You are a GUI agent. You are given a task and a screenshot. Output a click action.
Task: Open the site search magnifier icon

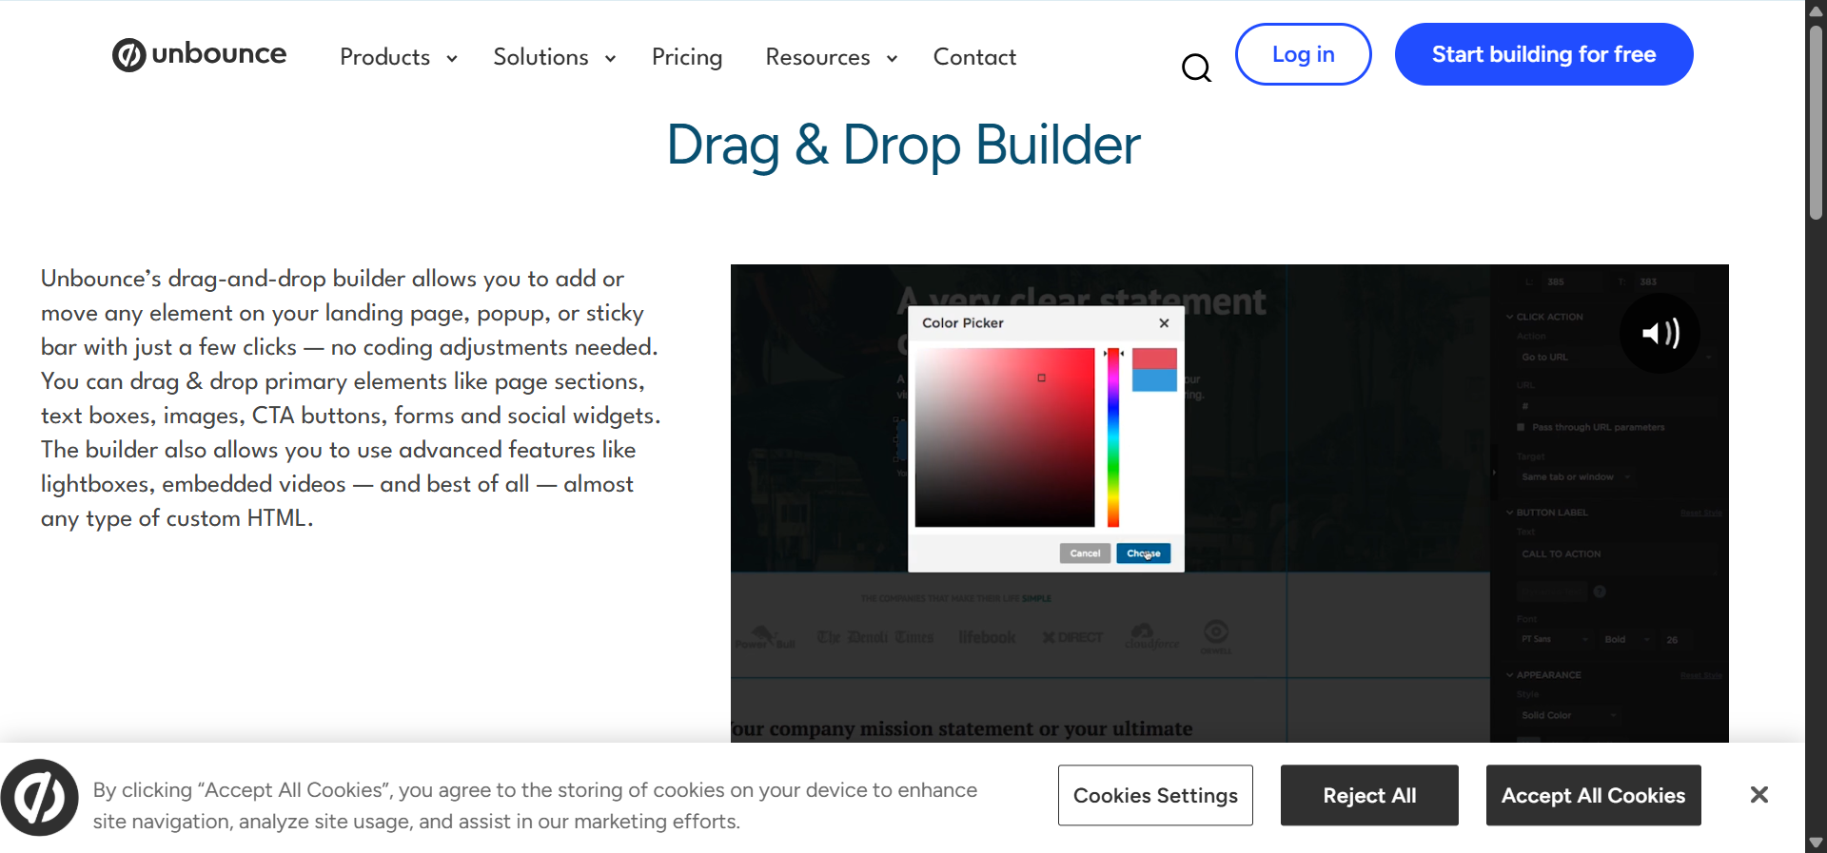click(x=1196, y=68)
